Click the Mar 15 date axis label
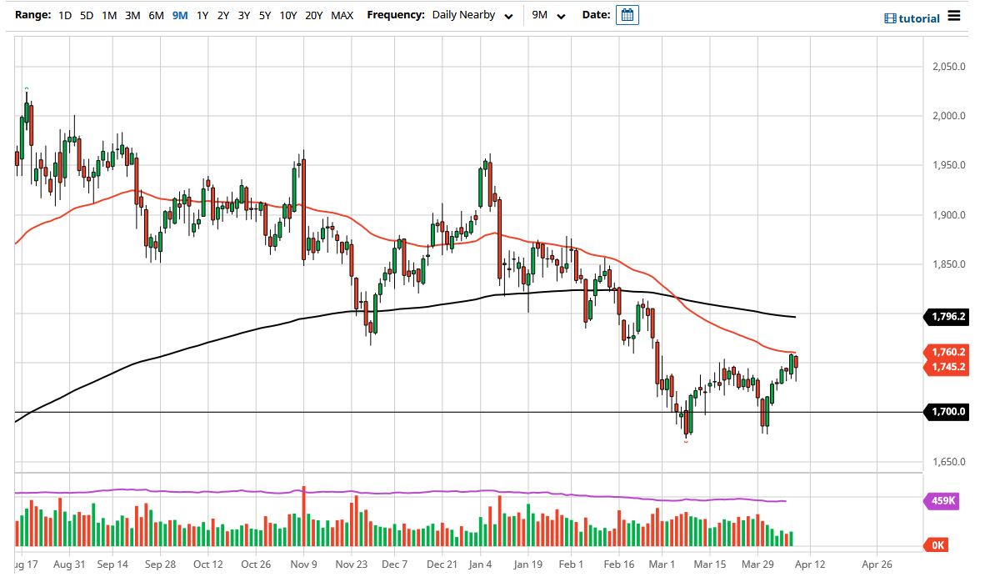This screenshot has width=985, height=587. pos(710,564)
